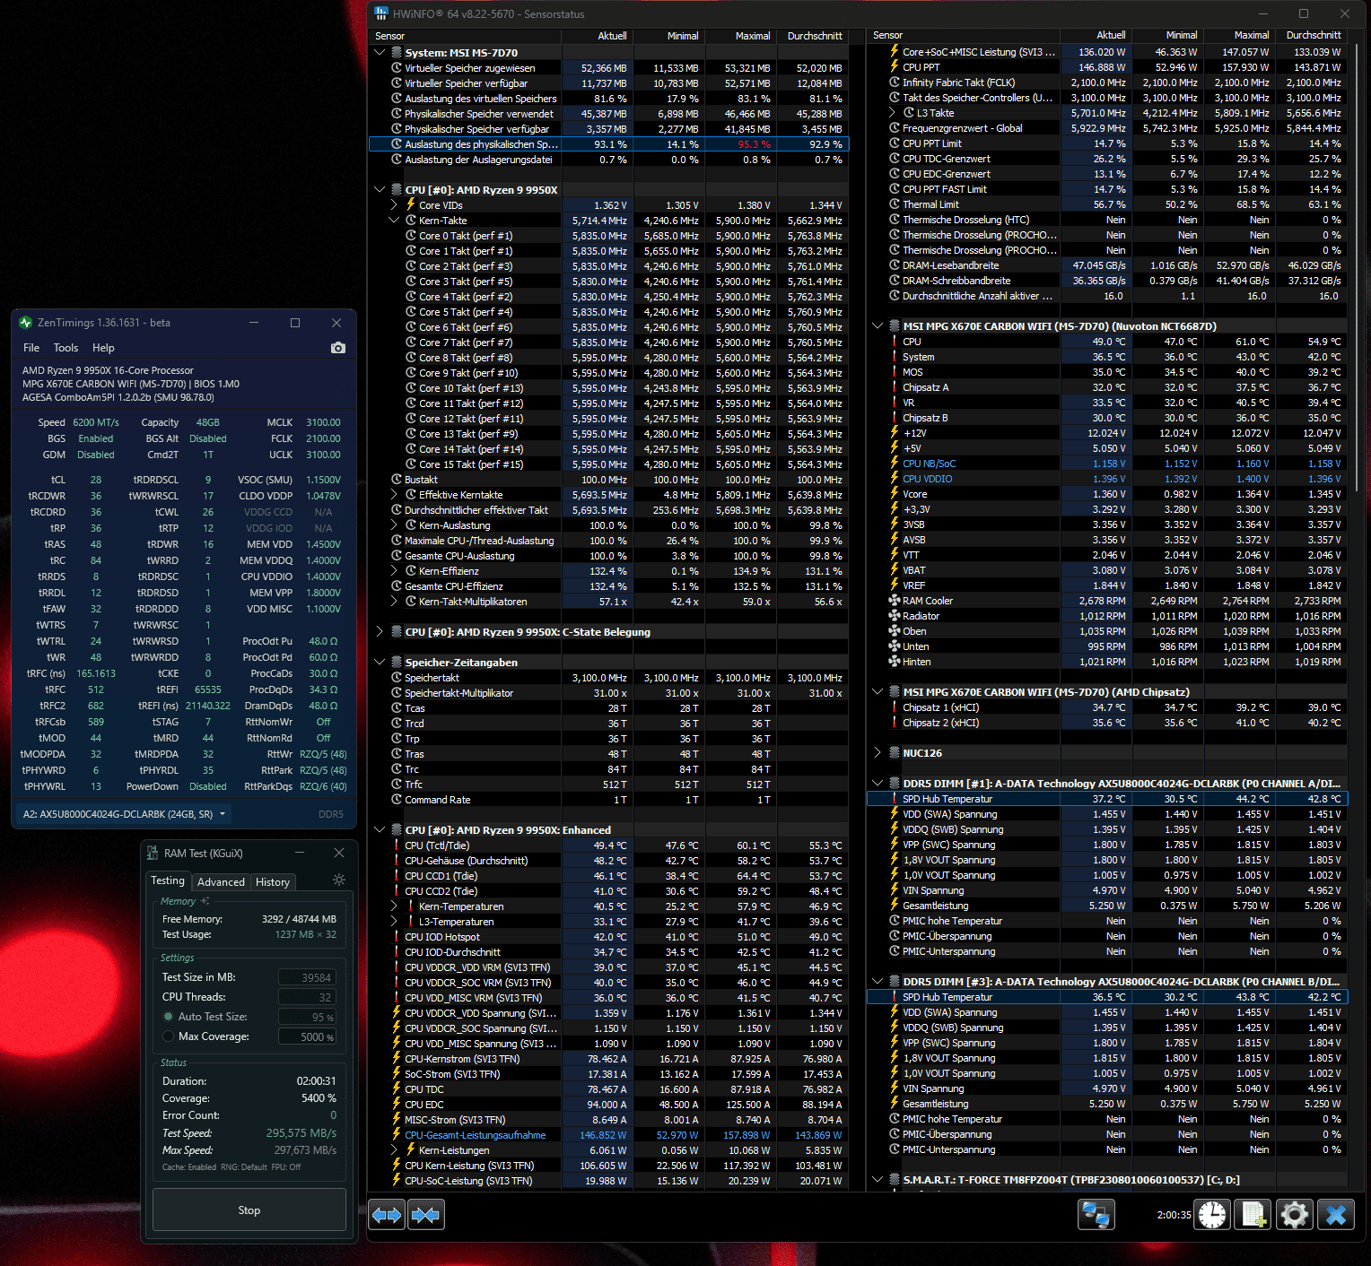Click the Stop button in RAM Test

click(x=249, y=1210)
